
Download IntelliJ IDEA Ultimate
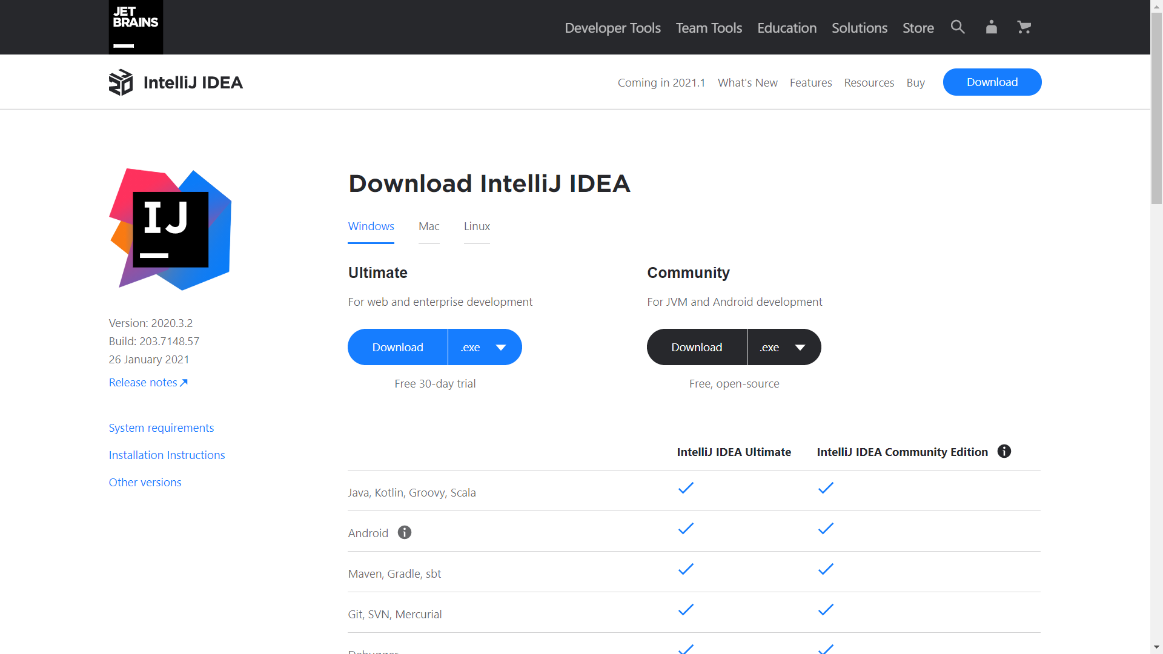pyautogui.click(x=397, y=347)
